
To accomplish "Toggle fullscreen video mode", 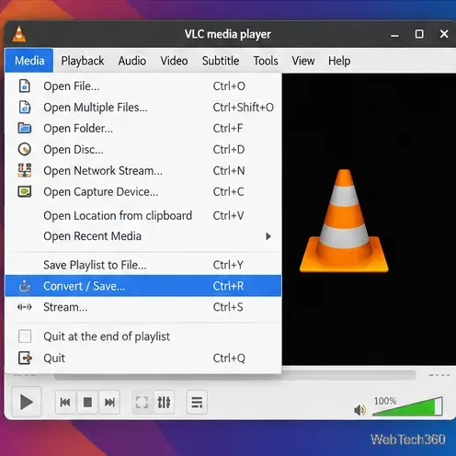I will (x=142, y=402).
